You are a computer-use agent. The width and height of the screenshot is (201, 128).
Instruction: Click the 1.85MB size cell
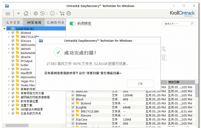click(x=128, y=95)
